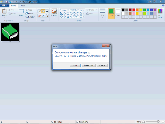Open the Resize option
Screen dimensions: 165x124
tap(29, 13)
